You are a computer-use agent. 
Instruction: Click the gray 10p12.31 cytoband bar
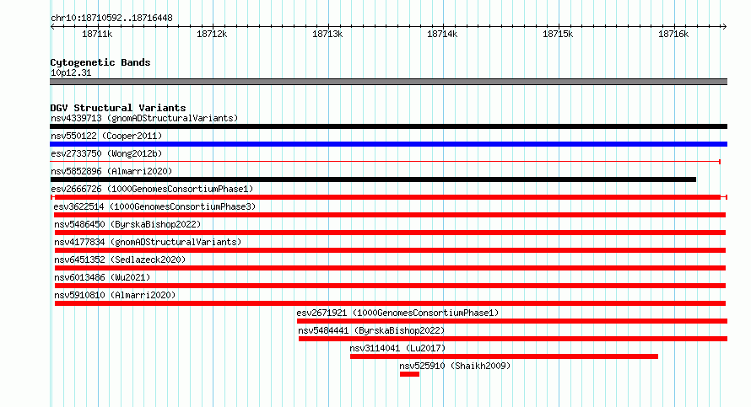pos(388,82)
